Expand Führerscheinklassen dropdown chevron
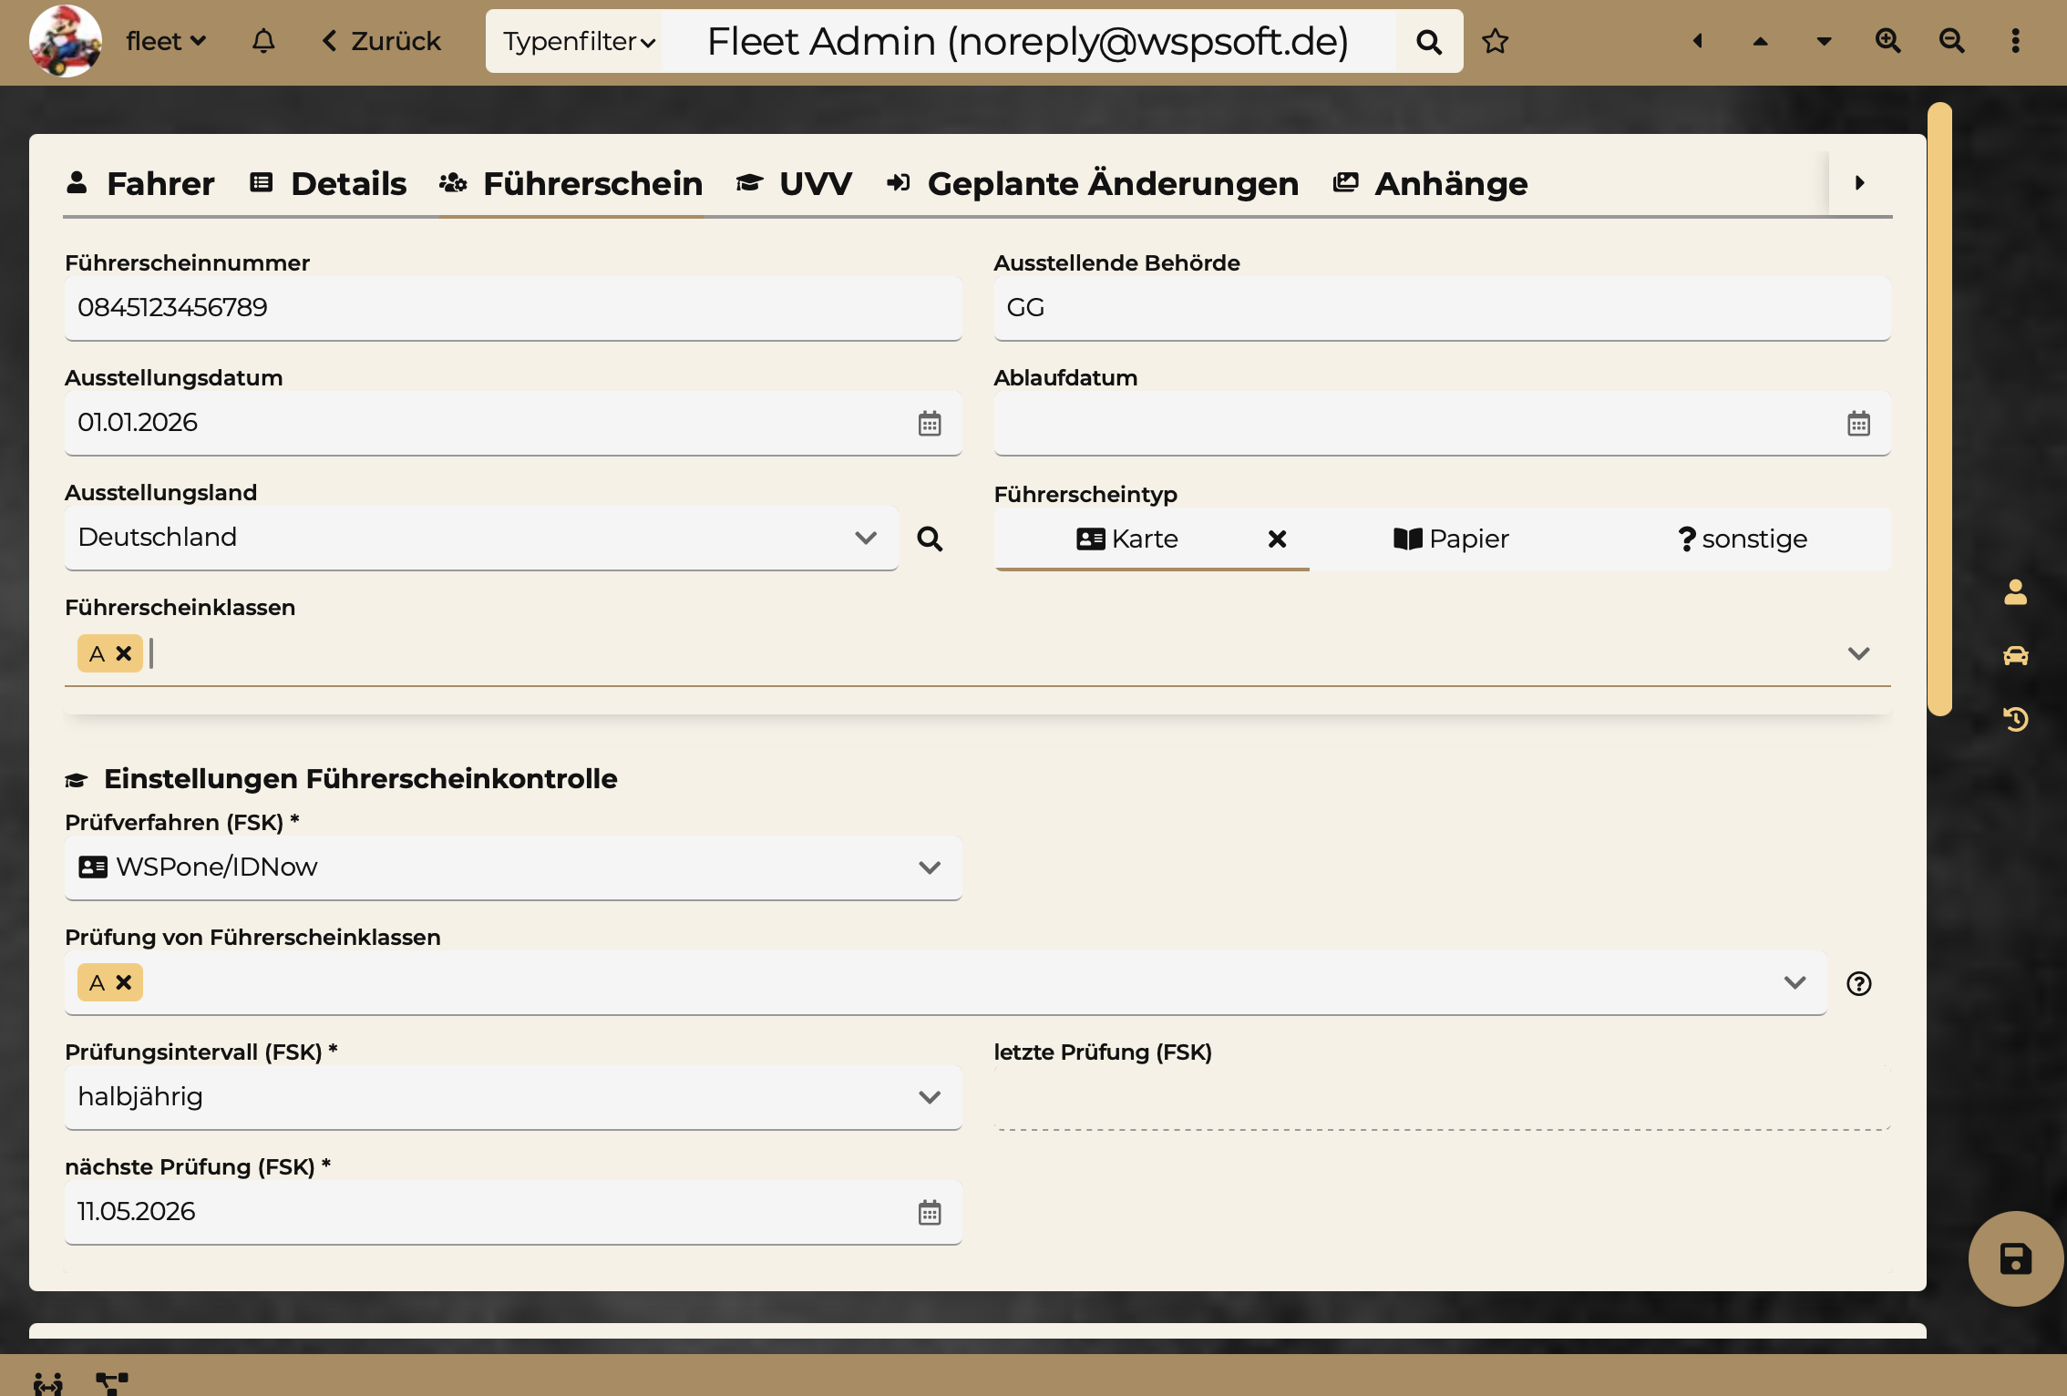 [1859, 653]
